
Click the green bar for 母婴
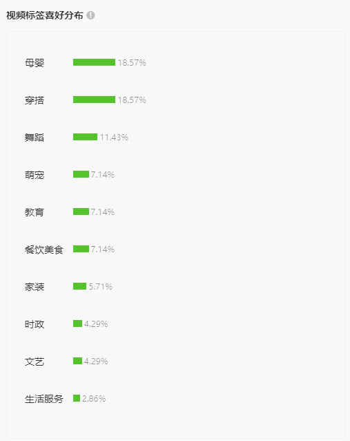pyautogui.click(x=94, y=62)
